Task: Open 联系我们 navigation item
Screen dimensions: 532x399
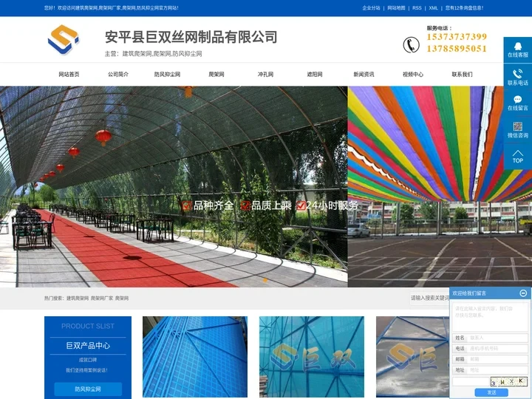Action: [462, 75]
